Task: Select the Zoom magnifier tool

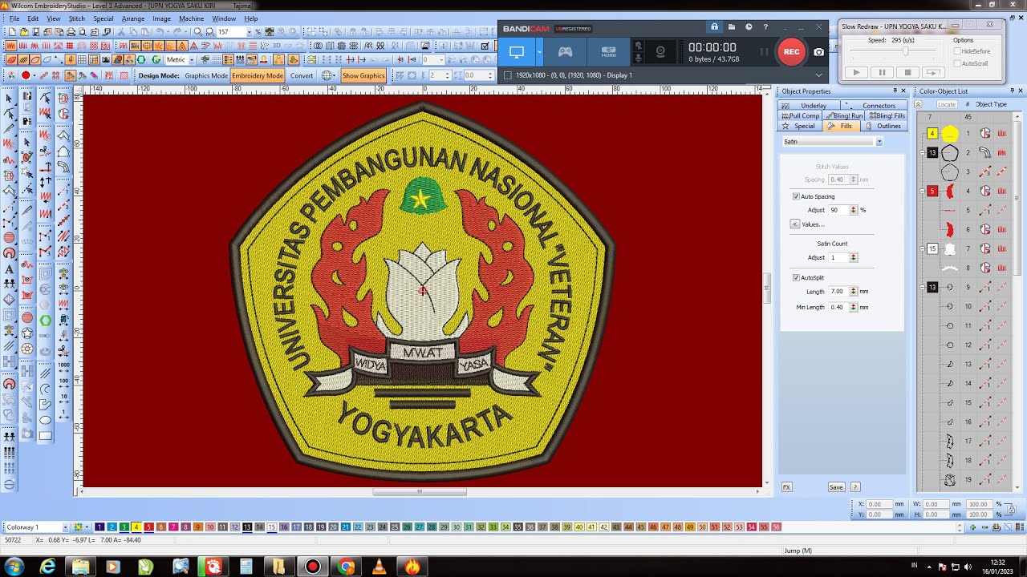Action: coord(197,31)
